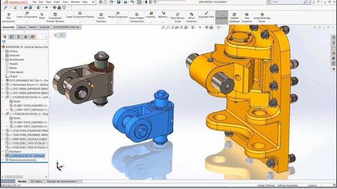Open Insert Components dropdown arrow
Viewport: 337px width, 189px height.
(27, 22)
